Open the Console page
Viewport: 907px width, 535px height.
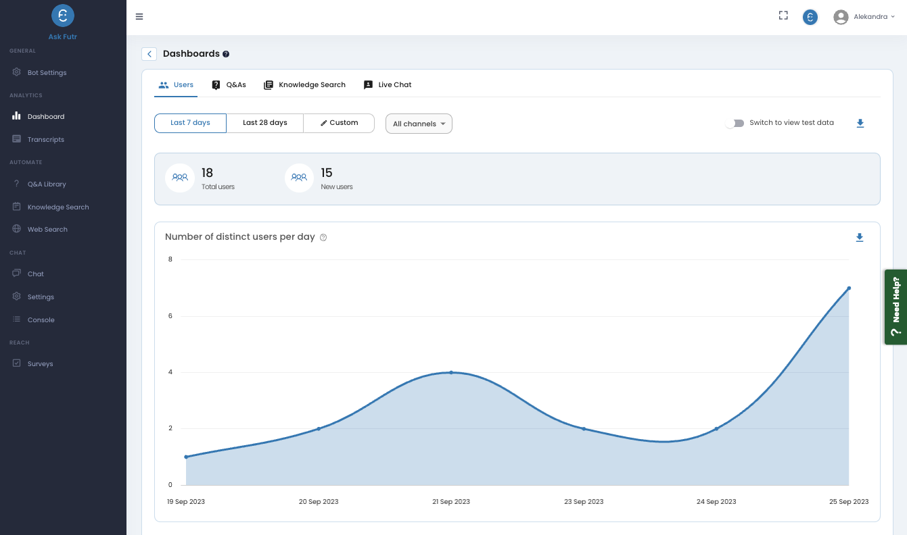[41, 320]
